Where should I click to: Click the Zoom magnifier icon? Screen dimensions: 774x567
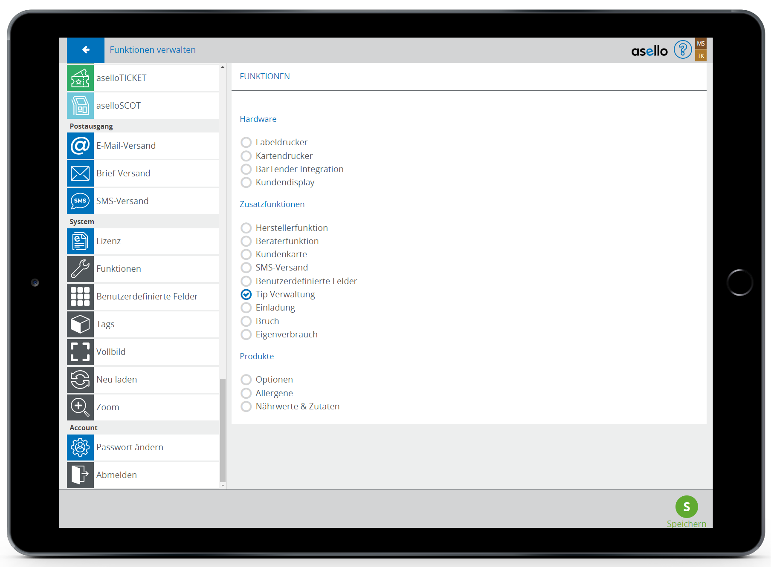(80, 407)
